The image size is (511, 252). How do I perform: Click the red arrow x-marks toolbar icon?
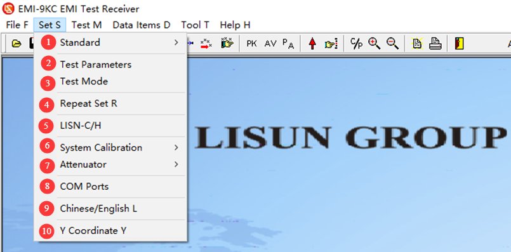tap(206, 43)
